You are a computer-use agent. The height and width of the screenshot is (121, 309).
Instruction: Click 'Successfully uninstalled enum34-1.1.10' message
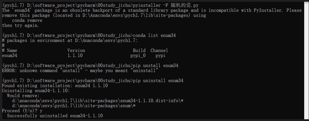coord(55,116)
